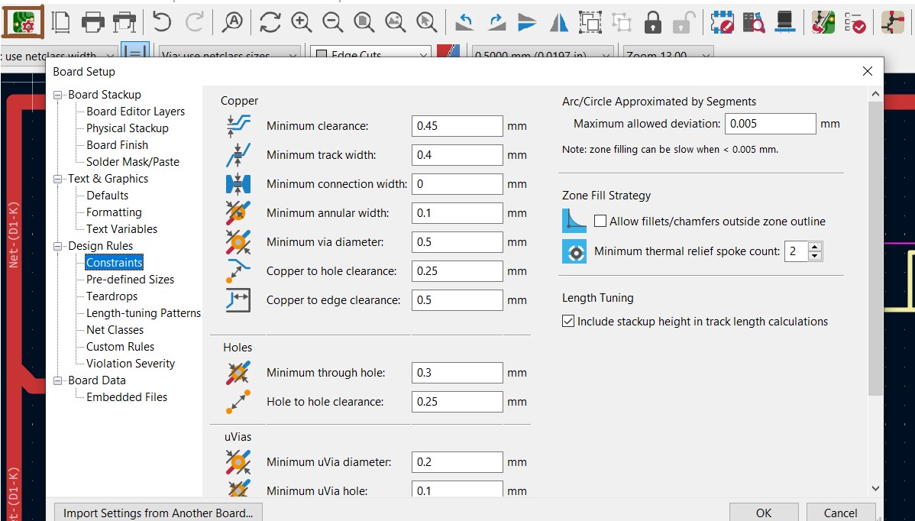Click the Redo arrow icon
915x521 pixels.
[194, 22]
